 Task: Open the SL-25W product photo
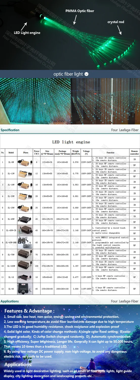(x=25, y=207)
